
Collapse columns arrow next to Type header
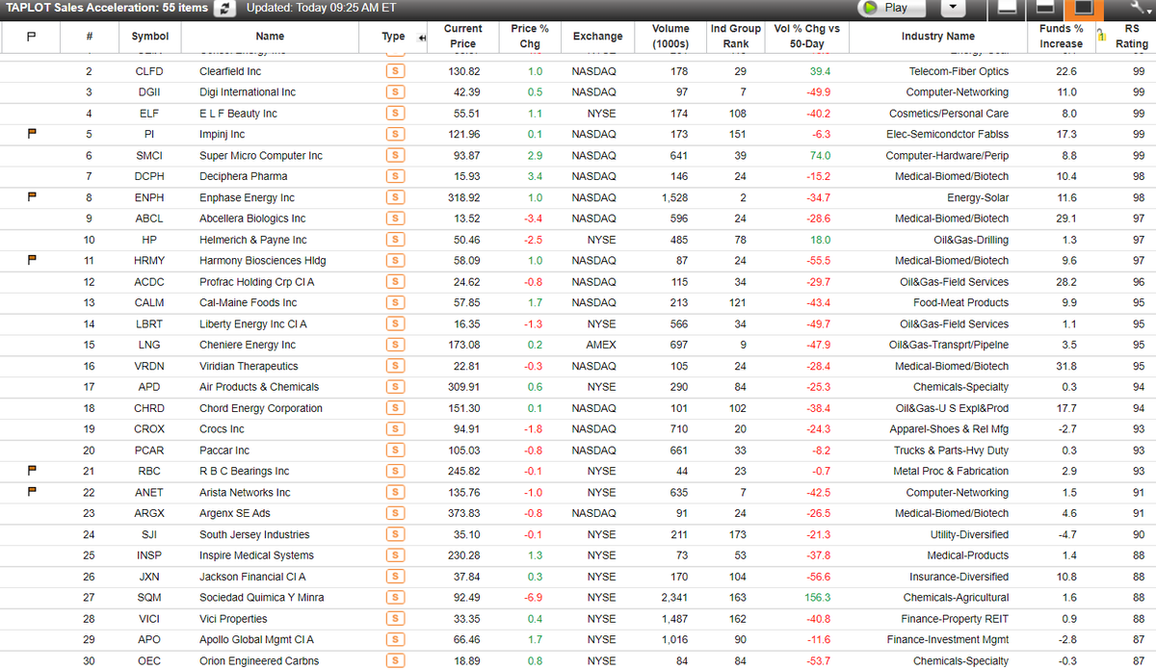point(422,38)
